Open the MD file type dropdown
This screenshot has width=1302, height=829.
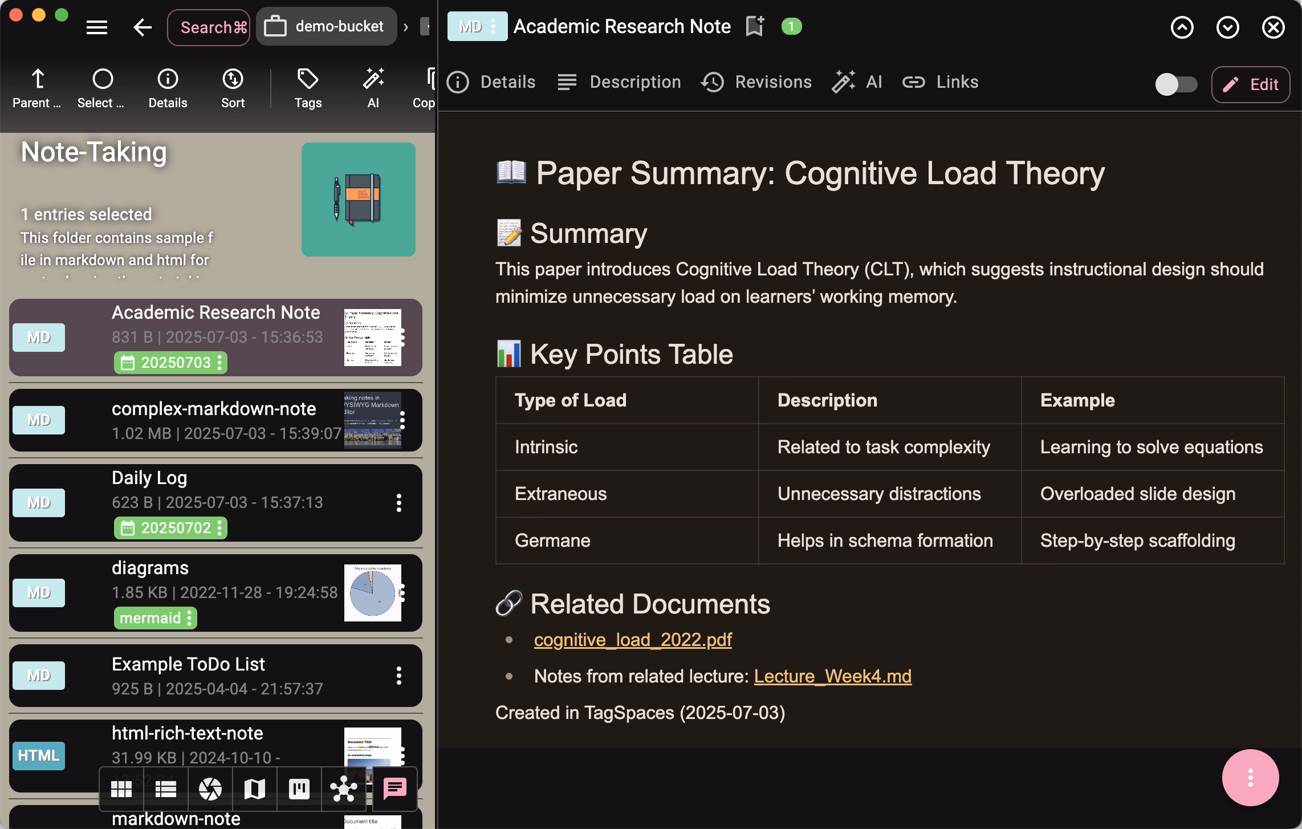coord(493,26)
